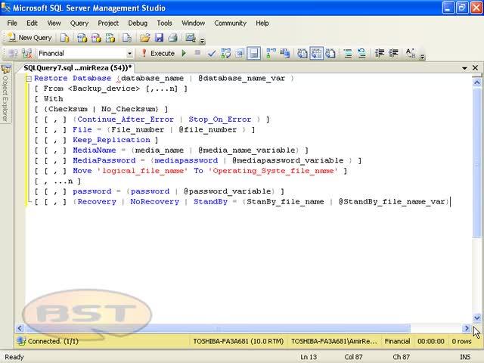Click 'TOSHIBA-FA3A681 (10.0 RTM)' server status

point(238,341)
